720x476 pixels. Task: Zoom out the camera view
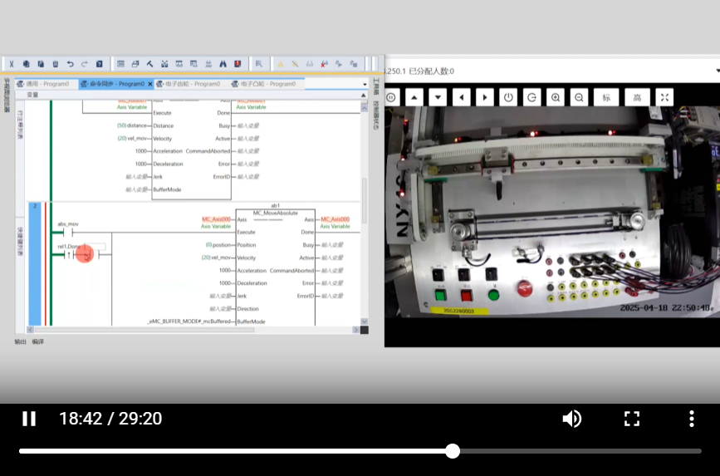[579, 97]
